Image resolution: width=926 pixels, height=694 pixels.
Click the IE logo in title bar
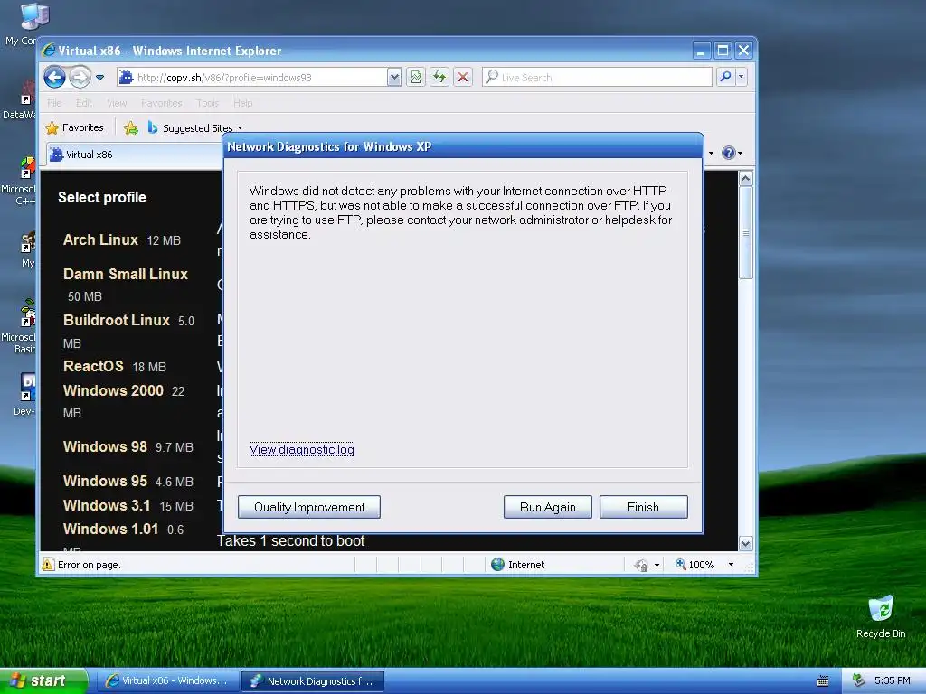tap(49, 51)
